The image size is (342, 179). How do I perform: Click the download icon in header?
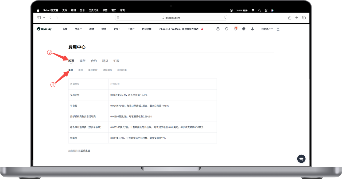pos(252,29)
